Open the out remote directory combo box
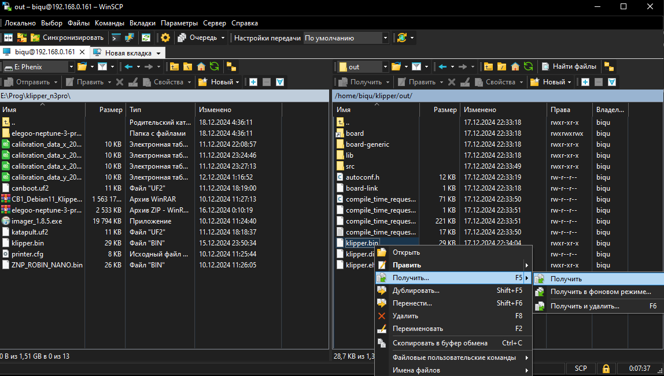This screenshot has width=664, height=376. coord(363,67)
